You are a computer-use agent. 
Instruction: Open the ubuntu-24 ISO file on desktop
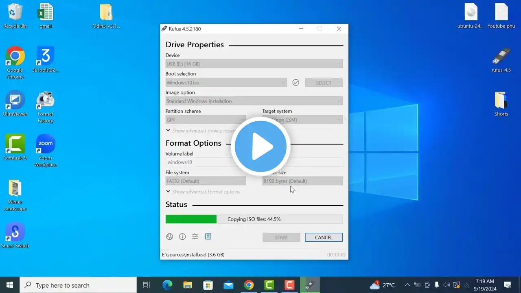(x=471, y=16)
